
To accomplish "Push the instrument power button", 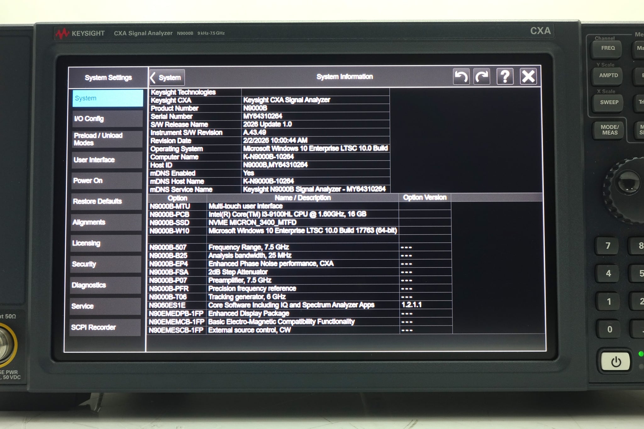I will 616,362.
